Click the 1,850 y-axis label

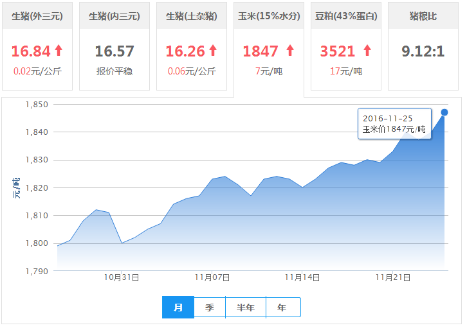click(x=37, y=105)
